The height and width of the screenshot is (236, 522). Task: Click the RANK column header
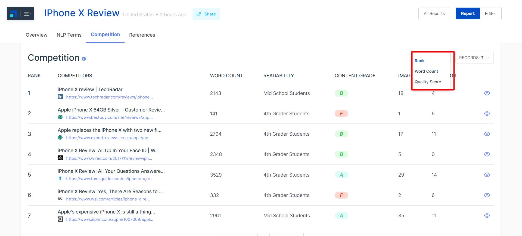tap(34, 76)
